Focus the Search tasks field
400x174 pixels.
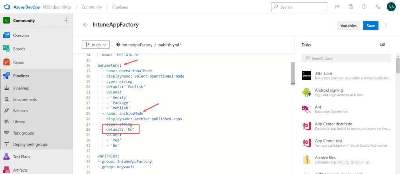(346, 59)
